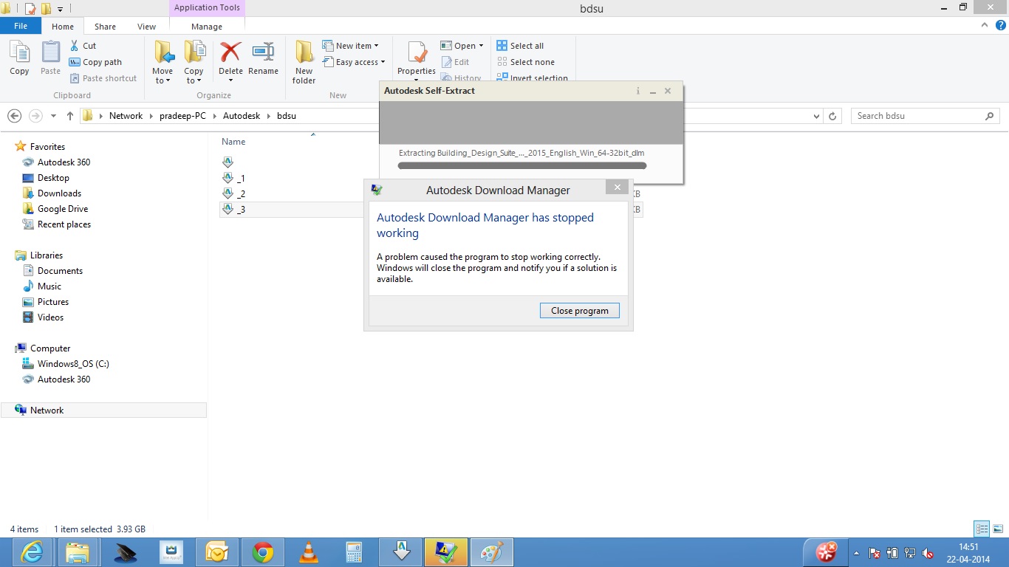Open VLC media player from the taskbar
This screenshot has height=567, width=1009.
pyautogui.click(x=308, y=552)
